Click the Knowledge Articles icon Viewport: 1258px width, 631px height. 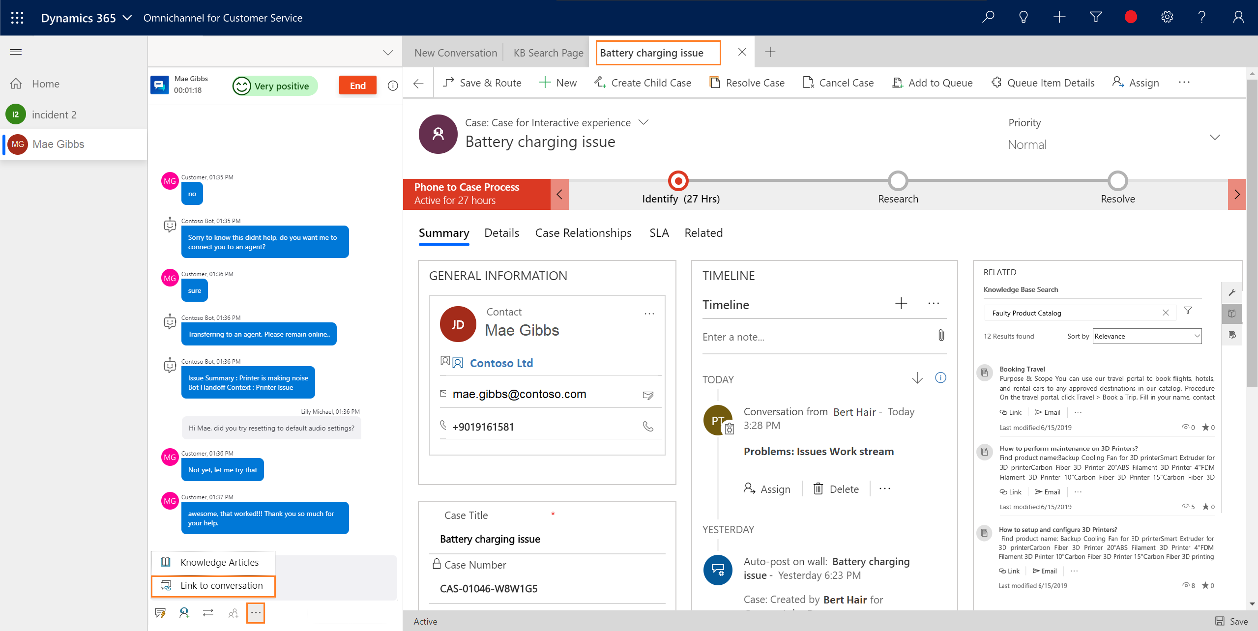coord(167,561)
